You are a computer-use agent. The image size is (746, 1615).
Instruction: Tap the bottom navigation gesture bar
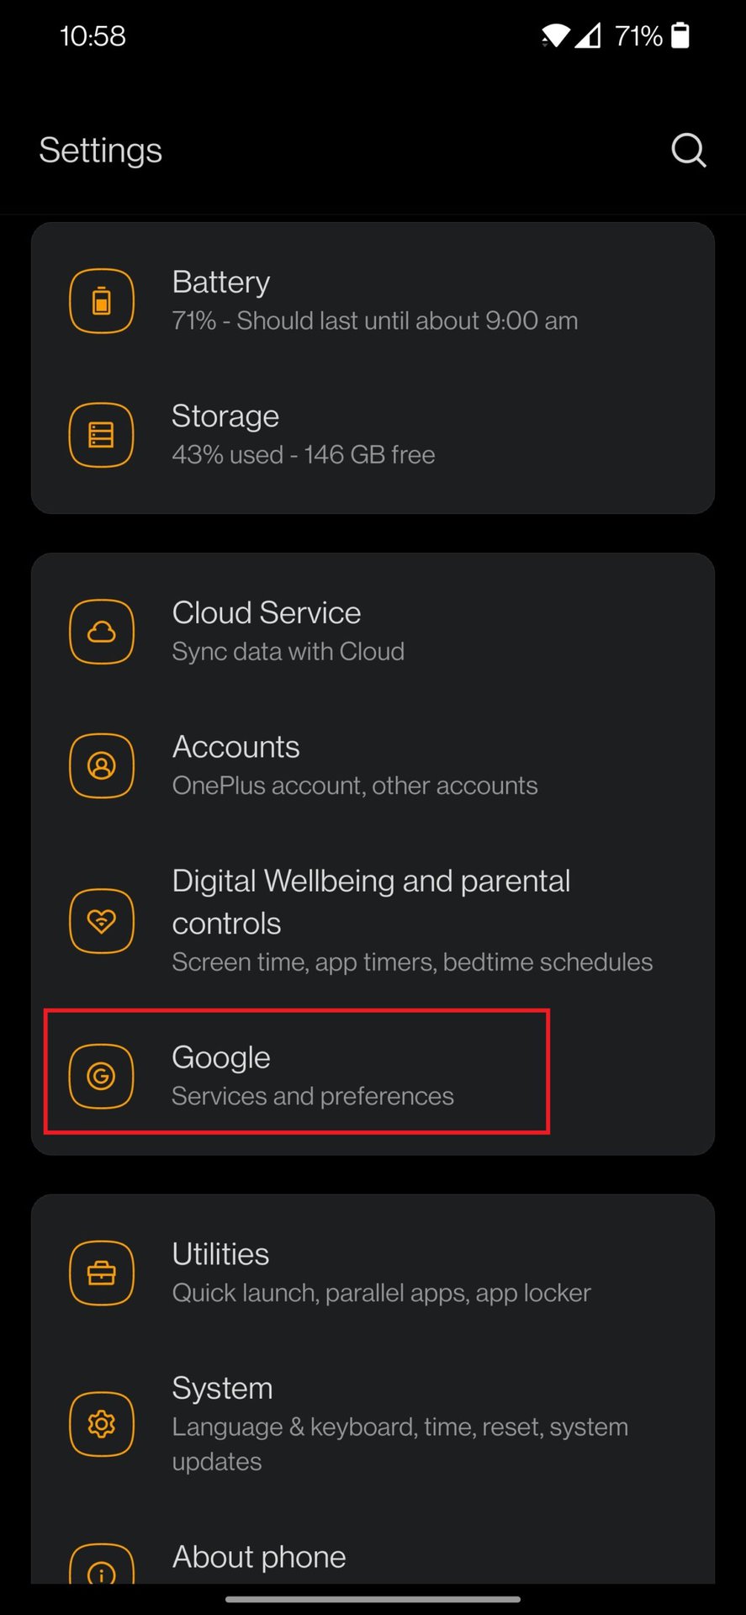click(x=373, y=1599)
